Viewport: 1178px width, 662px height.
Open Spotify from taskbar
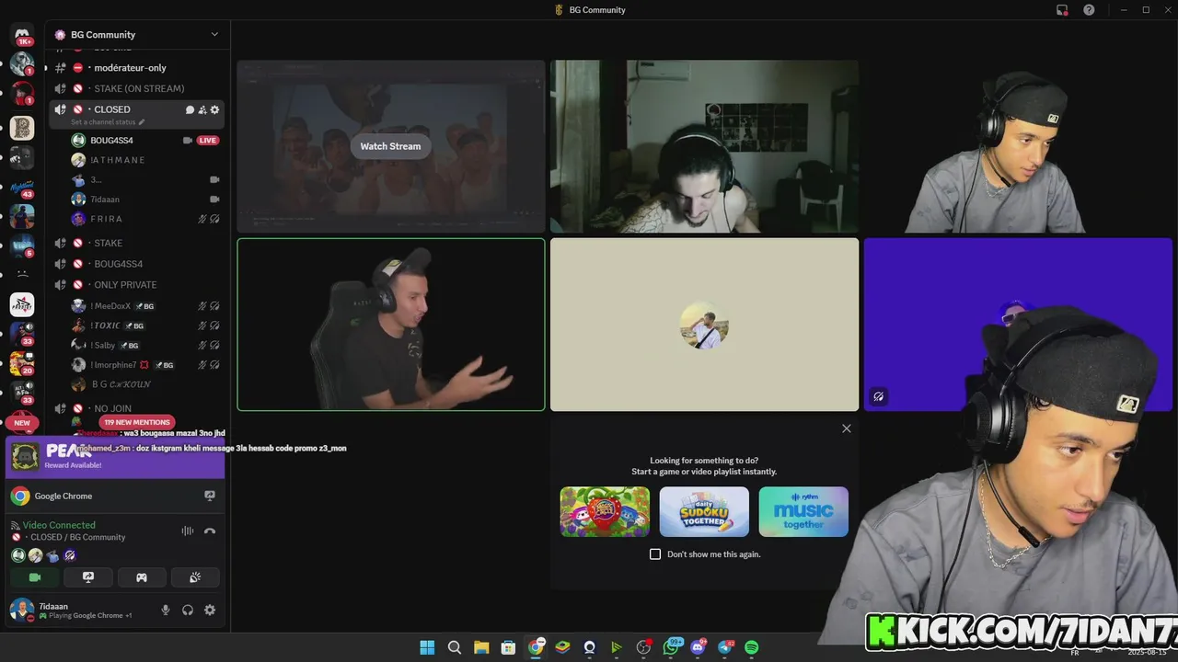coord(751,647)
